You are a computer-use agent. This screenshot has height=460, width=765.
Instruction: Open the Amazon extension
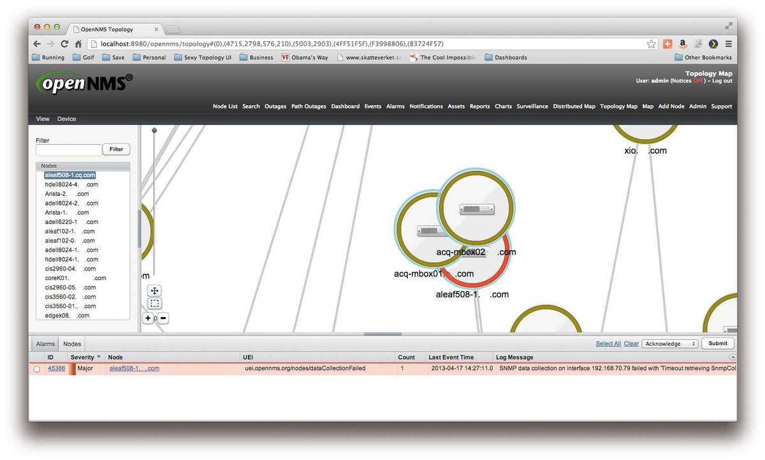coord(683,44)
